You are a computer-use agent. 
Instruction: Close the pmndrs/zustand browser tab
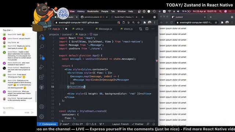point(107,17)
